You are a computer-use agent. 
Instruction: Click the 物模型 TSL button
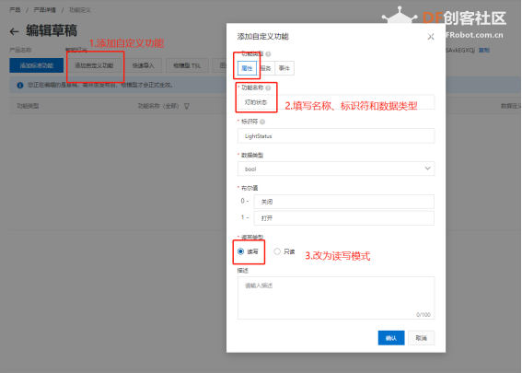(x=187, y=65)
